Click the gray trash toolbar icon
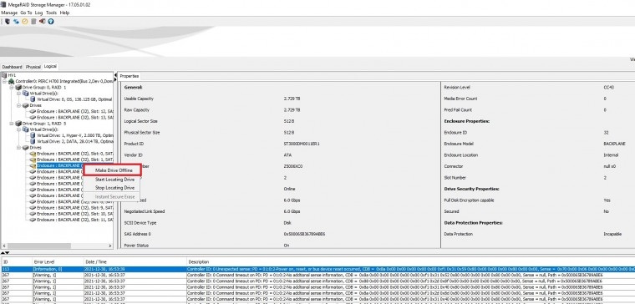Image resolution: width=635 pixels, height=304 pixels. click(33, 22)
